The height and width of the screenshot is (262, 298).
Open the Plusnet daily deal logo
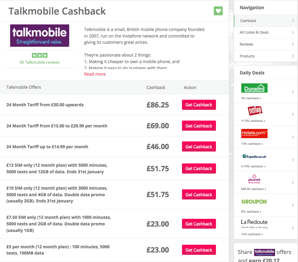(254, 179)
